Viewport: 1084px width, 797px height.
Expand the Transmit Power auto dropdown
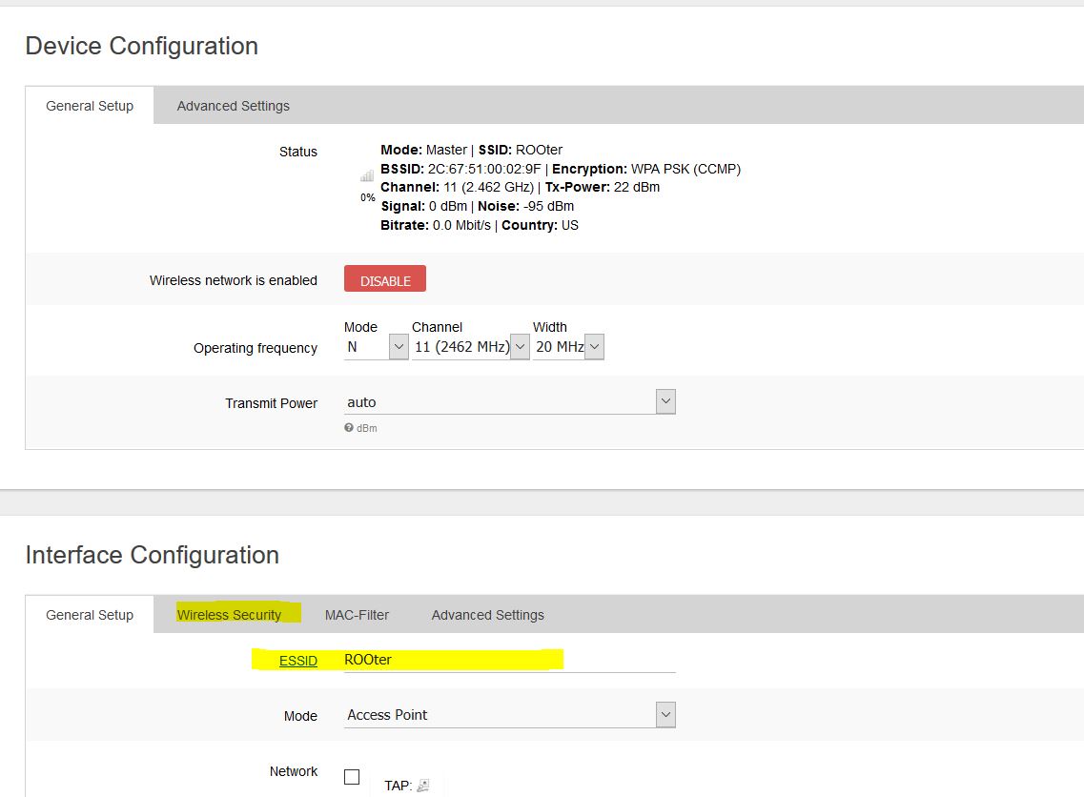[509, 402]
